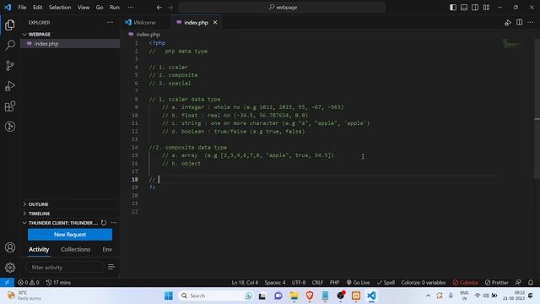Select index.php in the explorer tree
The image size is (540, 304).
70,44
